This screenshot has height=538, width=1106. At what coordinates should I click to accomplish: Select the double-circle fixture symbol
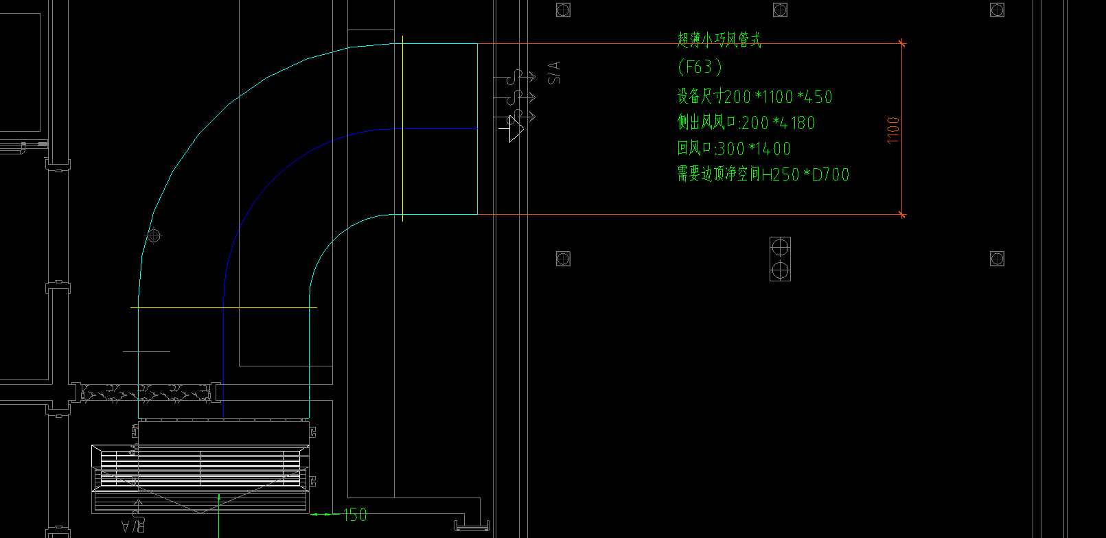click(x=780, y=259)
